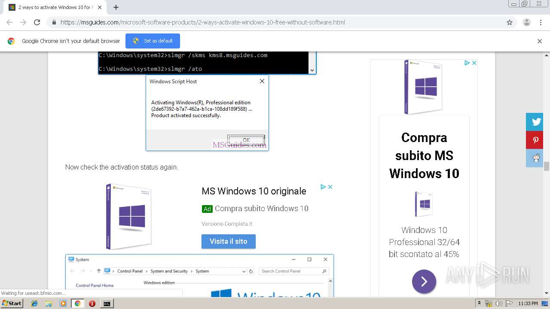Viewport: 550px width, 309px height.
Task: Click the taskbar clock showing 11:33 PM
Action: pyautogui.click(x=528, y=303)
